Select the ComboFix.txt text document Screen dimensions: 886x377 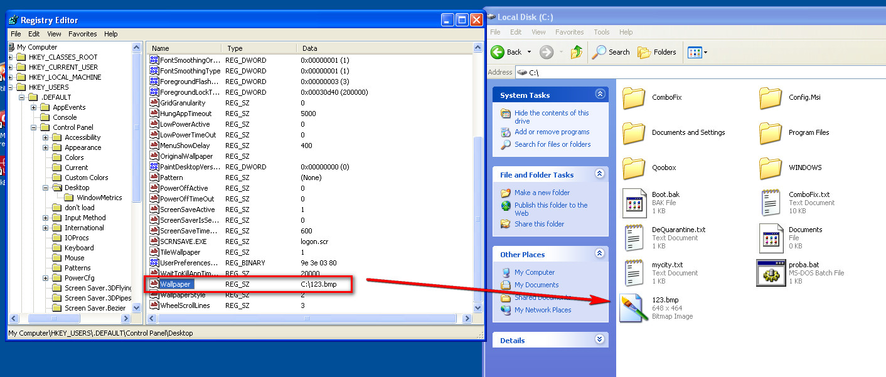pyautogui.click(x=797, y=203)
